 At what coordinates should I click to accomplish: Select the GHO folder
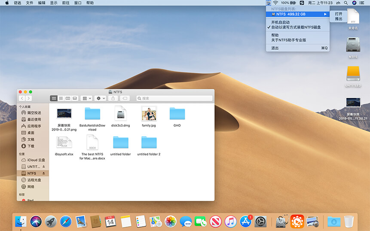click(177, 114)
